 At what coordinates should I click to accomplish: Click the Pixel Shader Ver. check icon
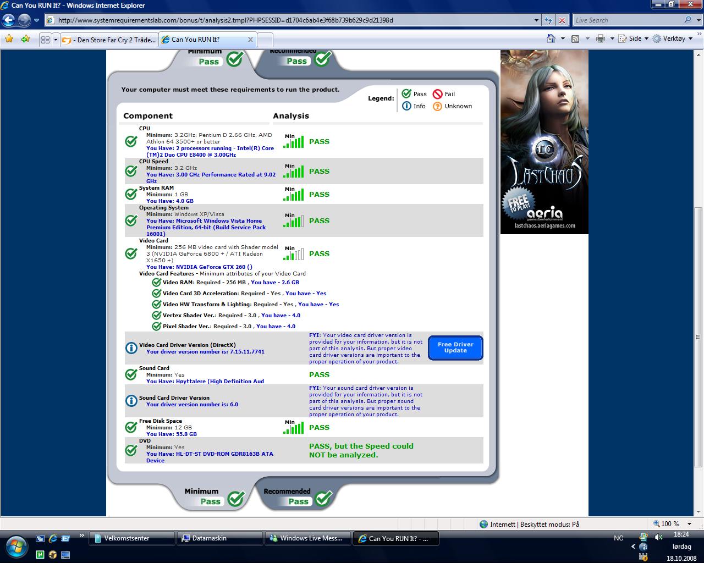click(x=157, y=326)
